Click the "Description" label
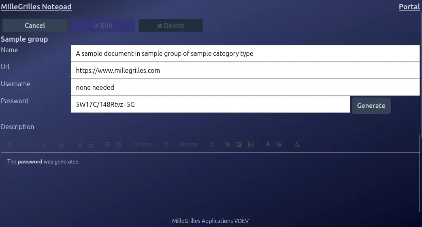422x227 pixels. click(17, 127)
